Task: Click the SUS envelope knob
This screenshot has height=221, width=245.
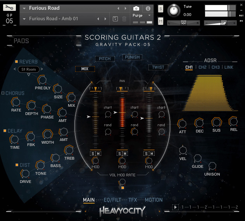Action: point(216,122)
